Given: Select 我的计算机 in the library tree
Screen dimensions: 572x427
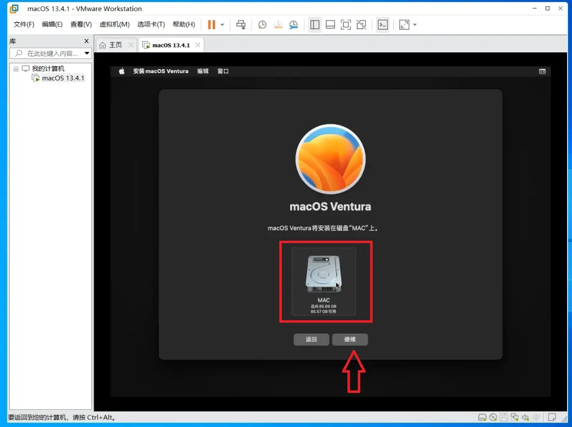Looking at the screenshot, I should pos(48,69).
